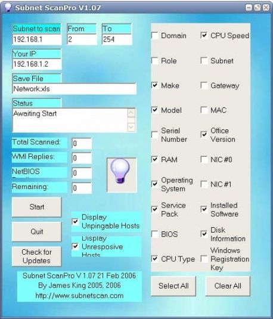273x319 pixels.
Task: Click Check for Updates button
Action: point(36,256)
